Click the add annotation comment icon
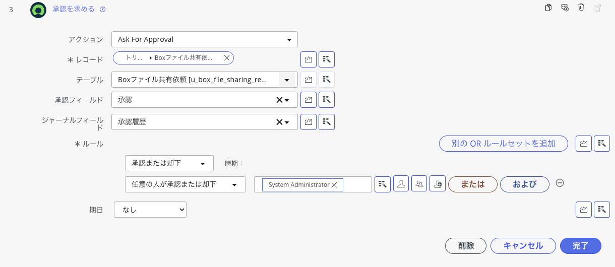615x267 pixels. 565,8
